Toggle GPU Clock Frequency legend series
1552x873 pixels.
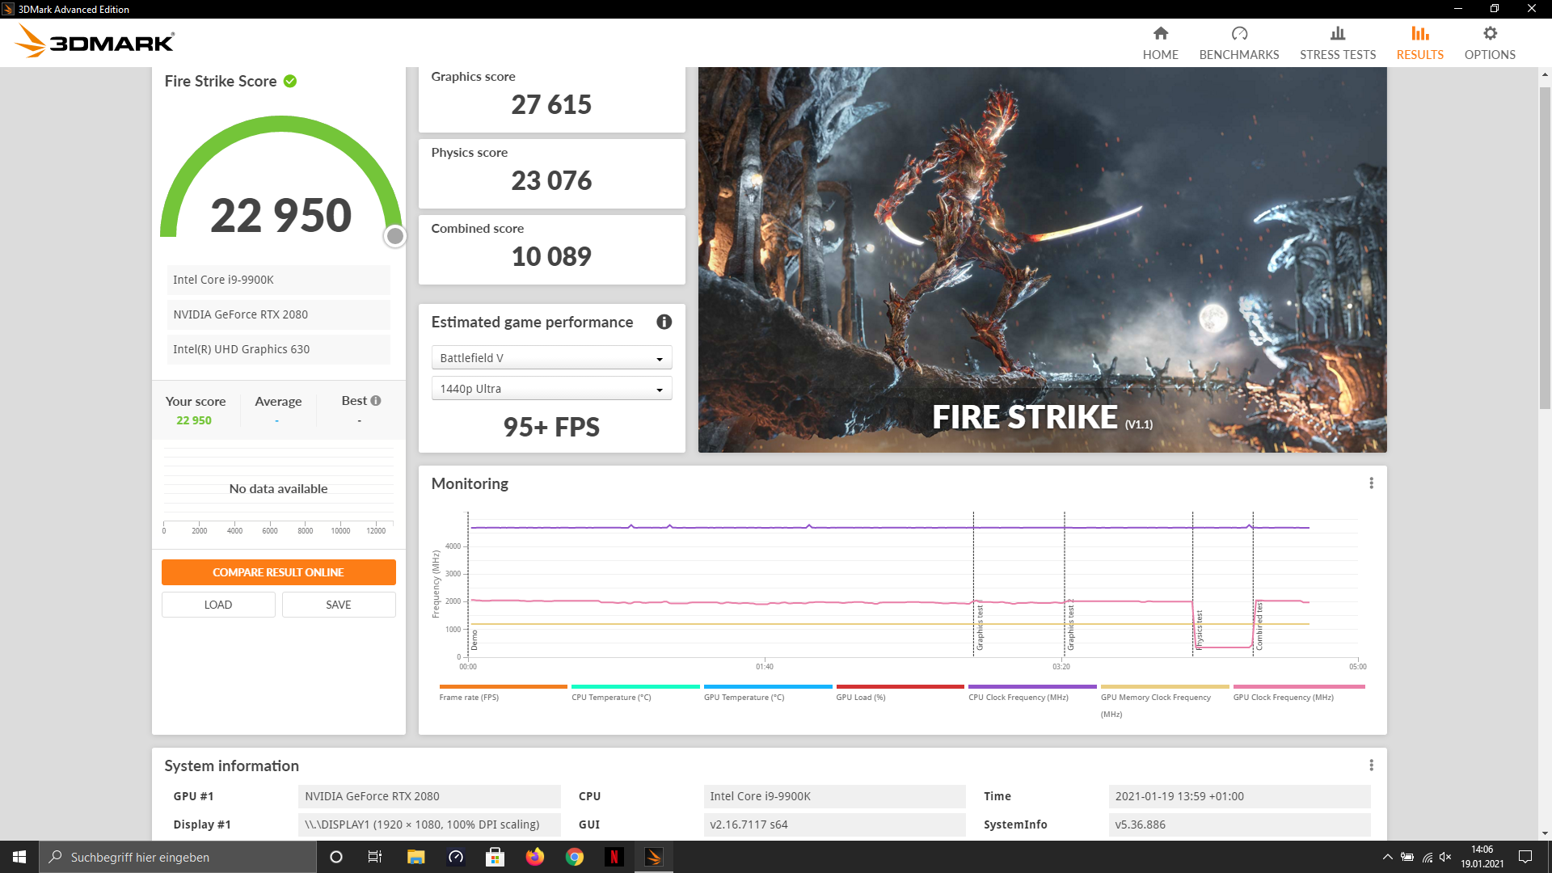click(1298, 693)
